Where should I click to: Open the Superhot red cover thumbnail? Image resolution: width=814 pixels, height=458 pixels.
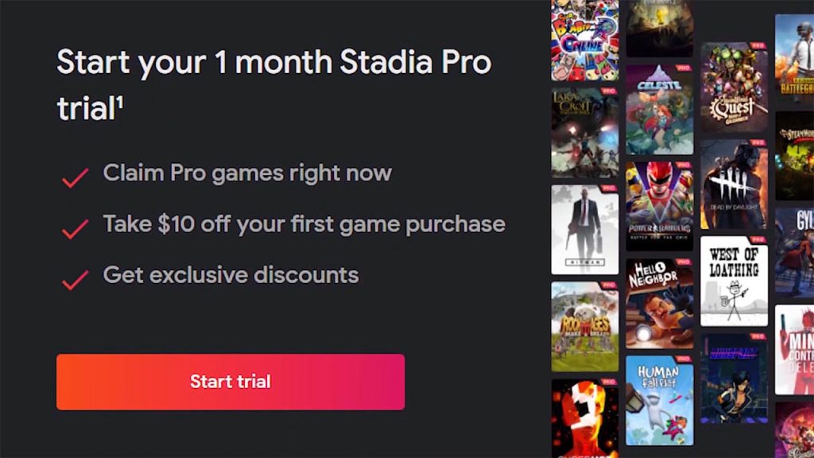(x=584, y=418)
